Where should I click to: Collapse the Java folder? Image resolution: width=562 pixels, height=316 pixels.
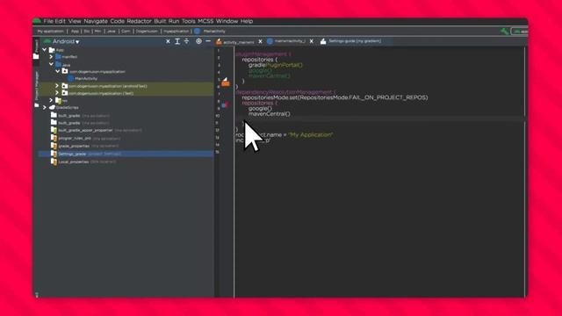point(51,64)
